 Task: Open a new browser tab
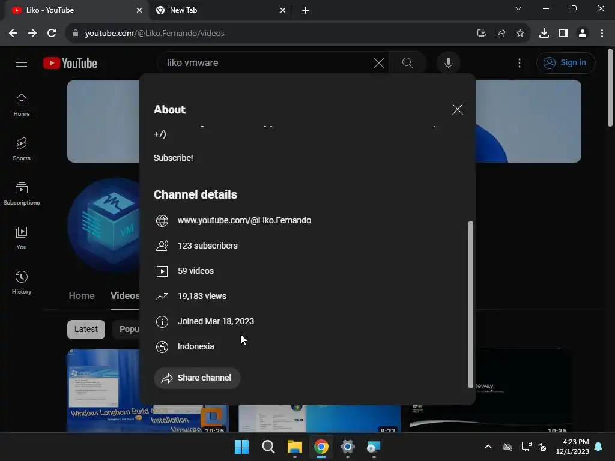click(x=306, y=10)
